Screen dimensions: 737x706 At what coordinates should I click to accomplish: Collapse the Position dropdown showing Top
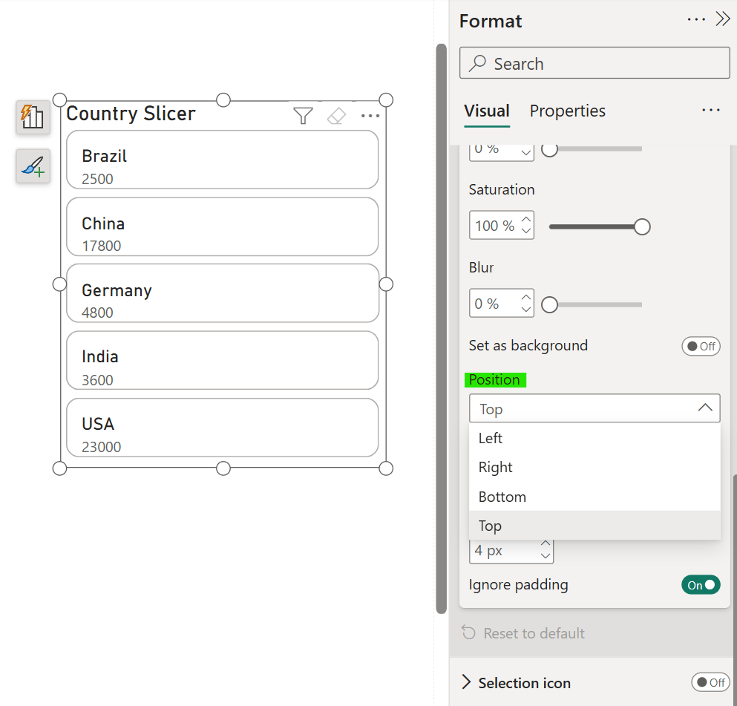pos(705,408)
